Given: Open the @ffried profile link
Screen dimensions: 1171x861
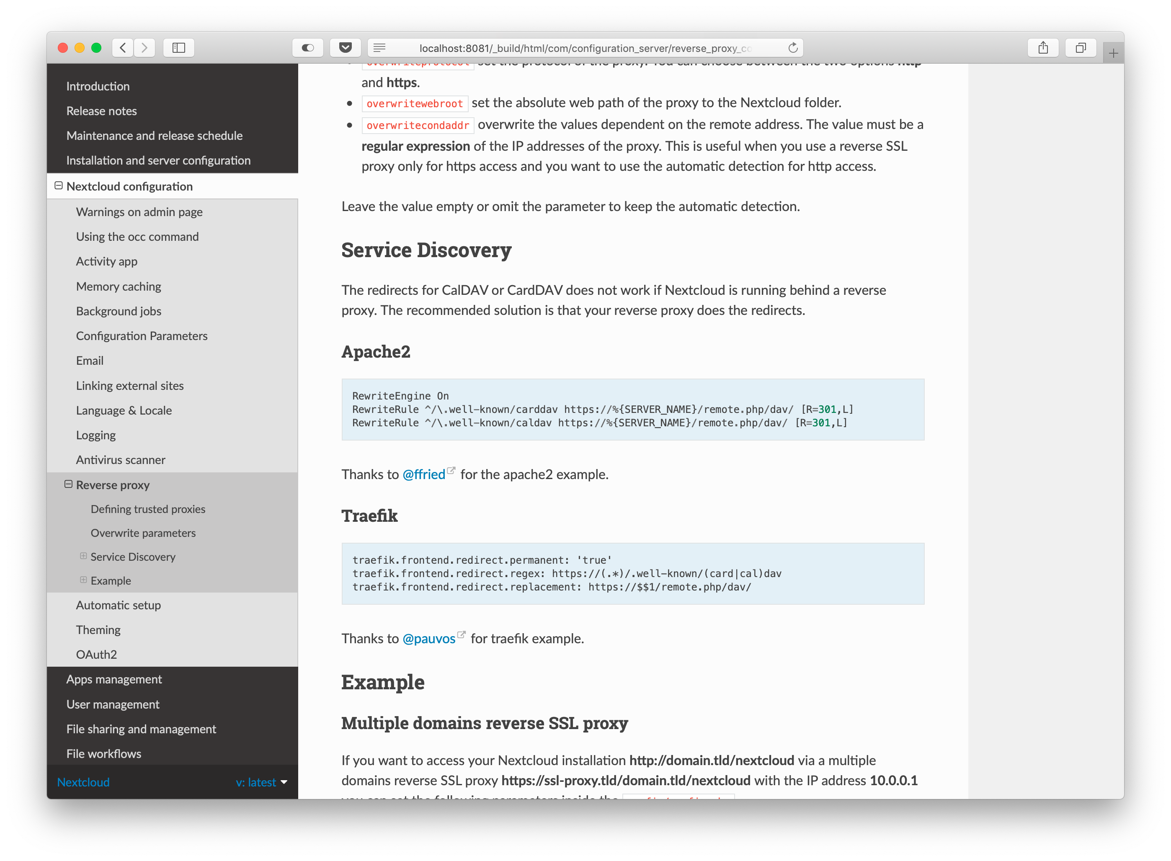Looking at the screenshot, I should (424, 474).
